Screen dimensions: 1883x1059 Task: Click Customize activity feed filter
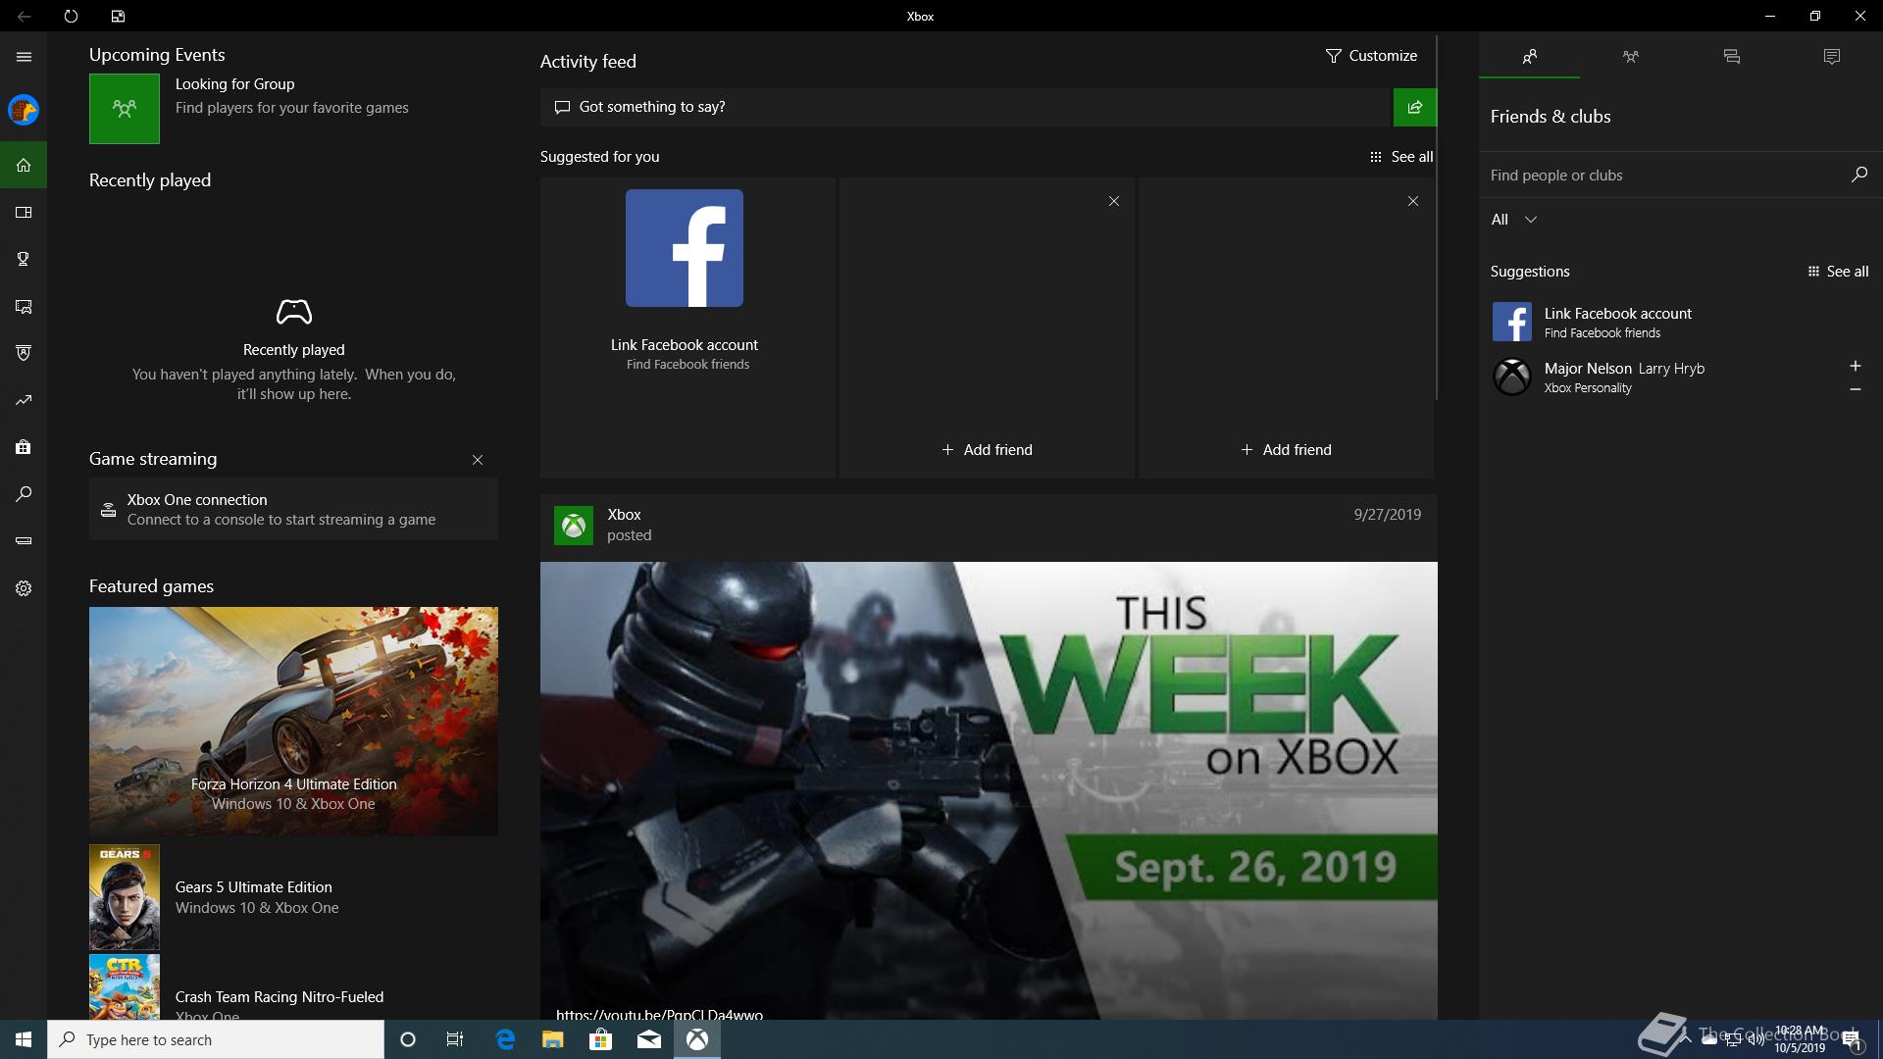point(1371,56)
